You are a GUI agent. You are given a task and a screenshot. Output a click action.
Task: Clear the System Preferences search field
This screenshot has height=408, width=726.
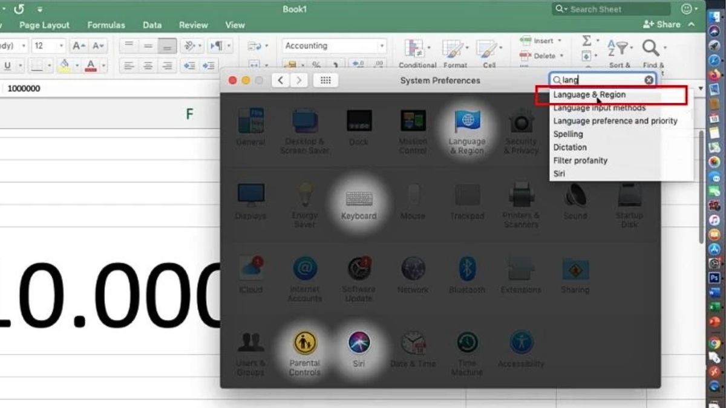click(x=649, y=80)
